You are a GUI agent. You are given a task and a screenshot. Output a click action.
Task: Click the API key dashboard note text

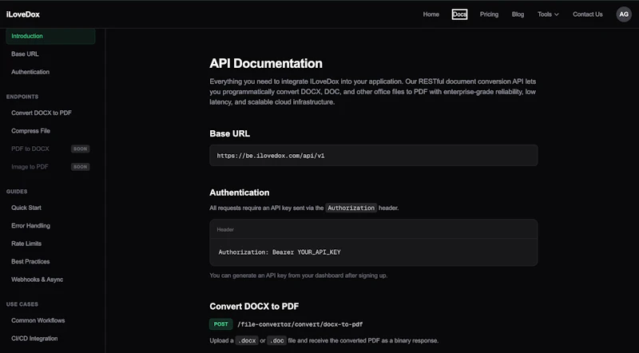[298, 276]
